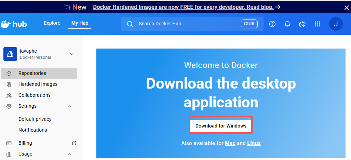Image resolution: width=351 pixels, height=160 pixels.
Task: Open the help question mark icon
Action: tap(272, 24)
